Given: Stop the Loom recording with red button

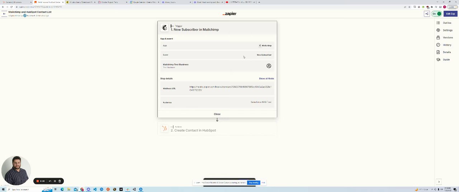Looking at the screenshot, I should tap(37, 181).
